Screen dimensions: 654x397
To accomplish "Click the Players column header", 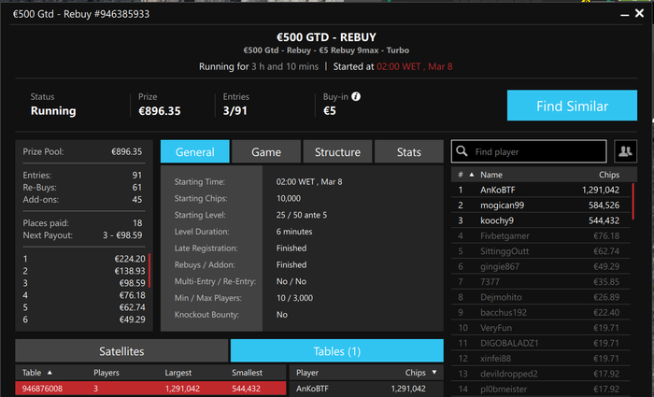I will 106,373.
